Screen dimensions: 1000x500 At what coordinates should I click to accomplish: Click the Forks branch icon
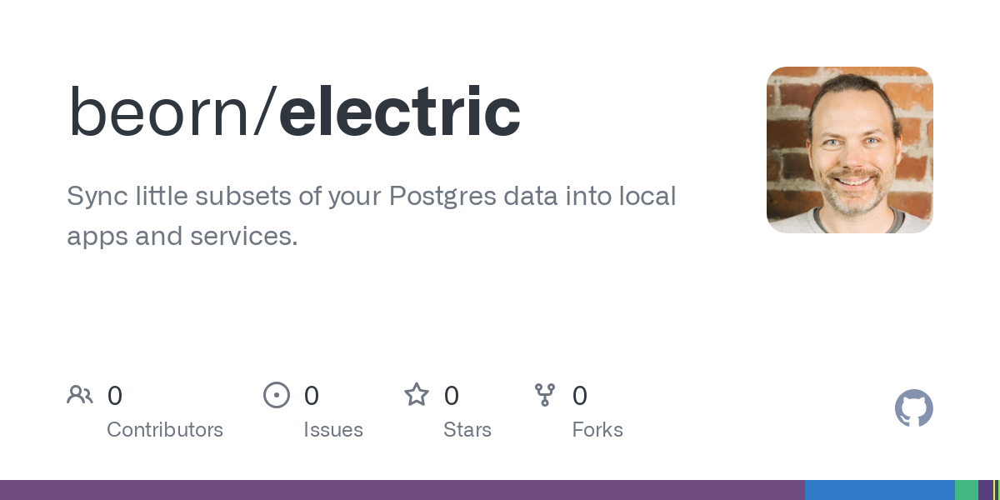[545, 395]
